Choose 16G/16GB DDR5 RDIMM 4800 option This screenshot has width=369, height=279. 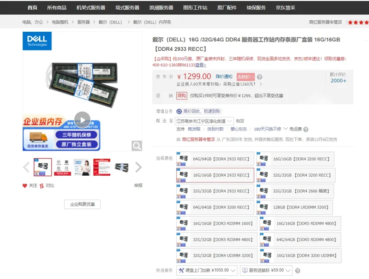pos(301,224)
